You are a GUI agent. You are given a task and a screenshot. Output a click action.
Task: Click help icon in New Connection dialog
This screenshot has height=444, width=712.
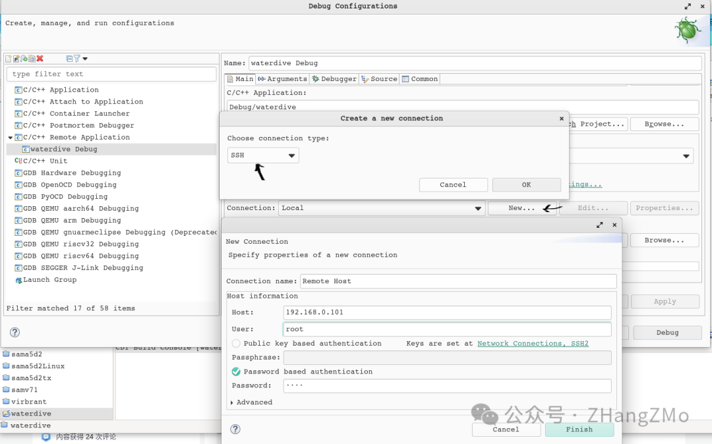(235, 429)
